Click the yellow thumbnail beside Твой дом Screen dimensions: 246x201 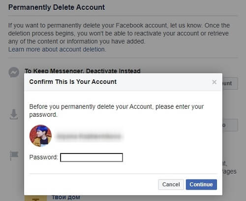point(36,198)
